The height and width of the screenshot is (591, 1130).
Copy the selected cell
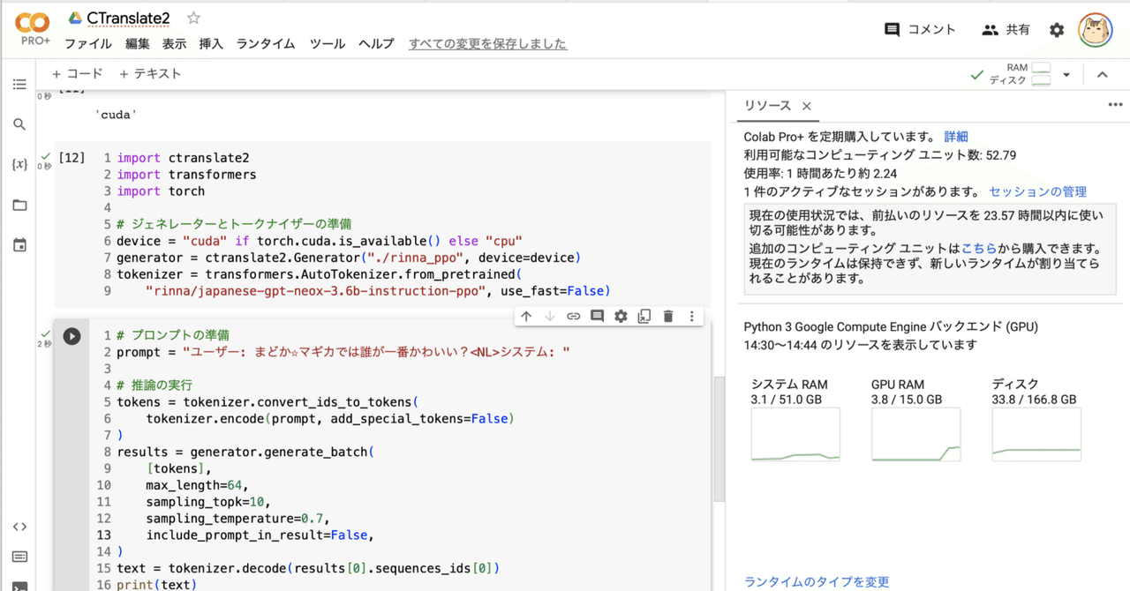643,316
